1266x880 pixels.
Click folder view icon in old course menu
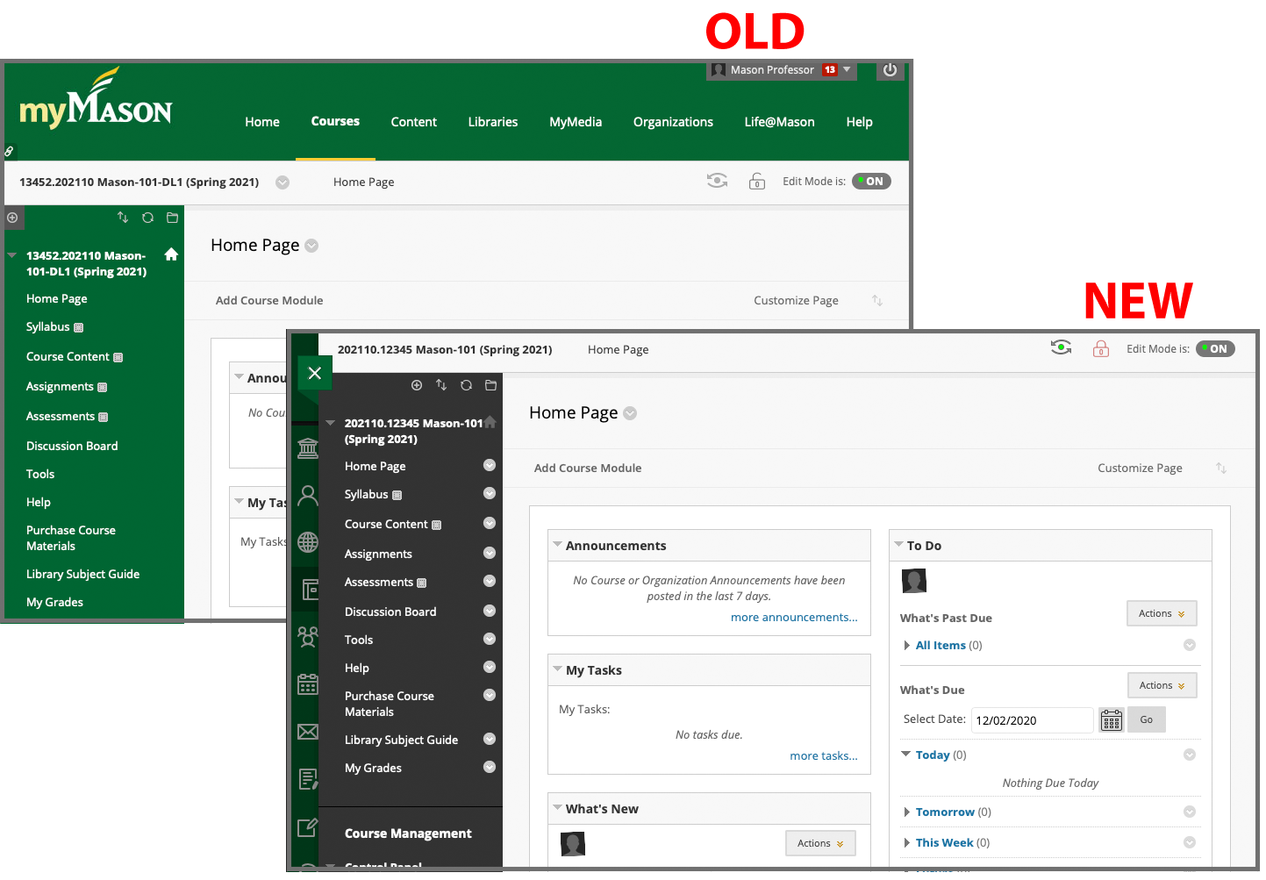(172, 218)
